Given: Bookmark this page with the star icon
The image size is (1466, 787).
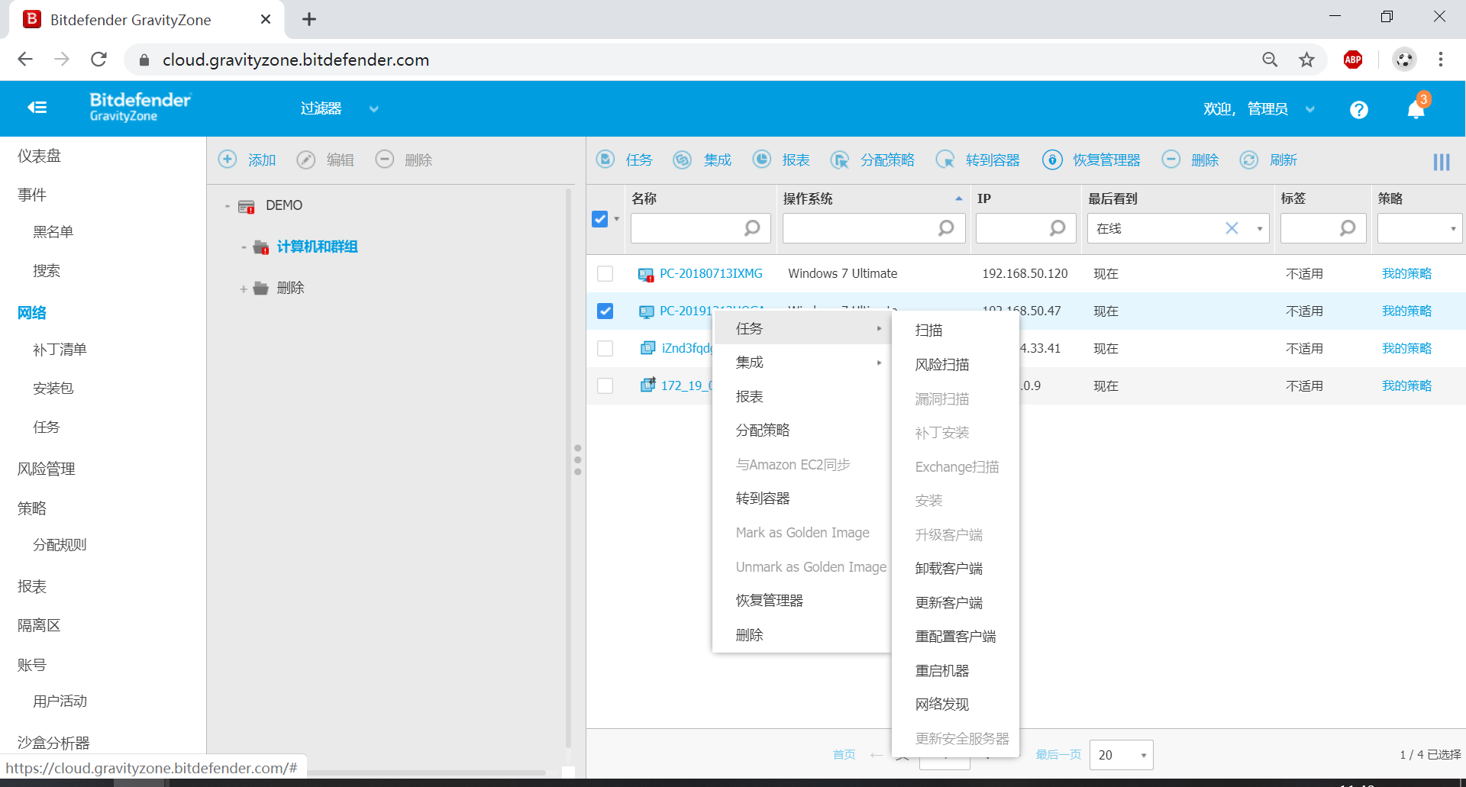Looking at the screenshot, I should [x=1307, y=60].
